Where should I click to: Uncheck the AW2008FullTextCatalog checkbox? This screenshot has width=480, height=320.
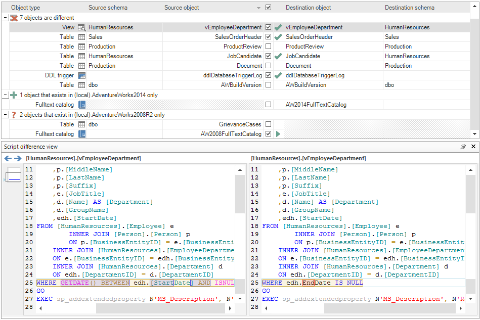click(268, 133)
